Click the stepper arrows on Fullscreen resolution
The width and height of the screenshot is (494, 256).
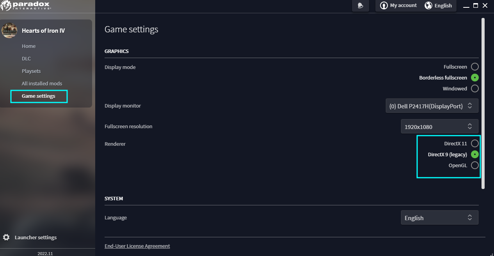pos(470,126)
